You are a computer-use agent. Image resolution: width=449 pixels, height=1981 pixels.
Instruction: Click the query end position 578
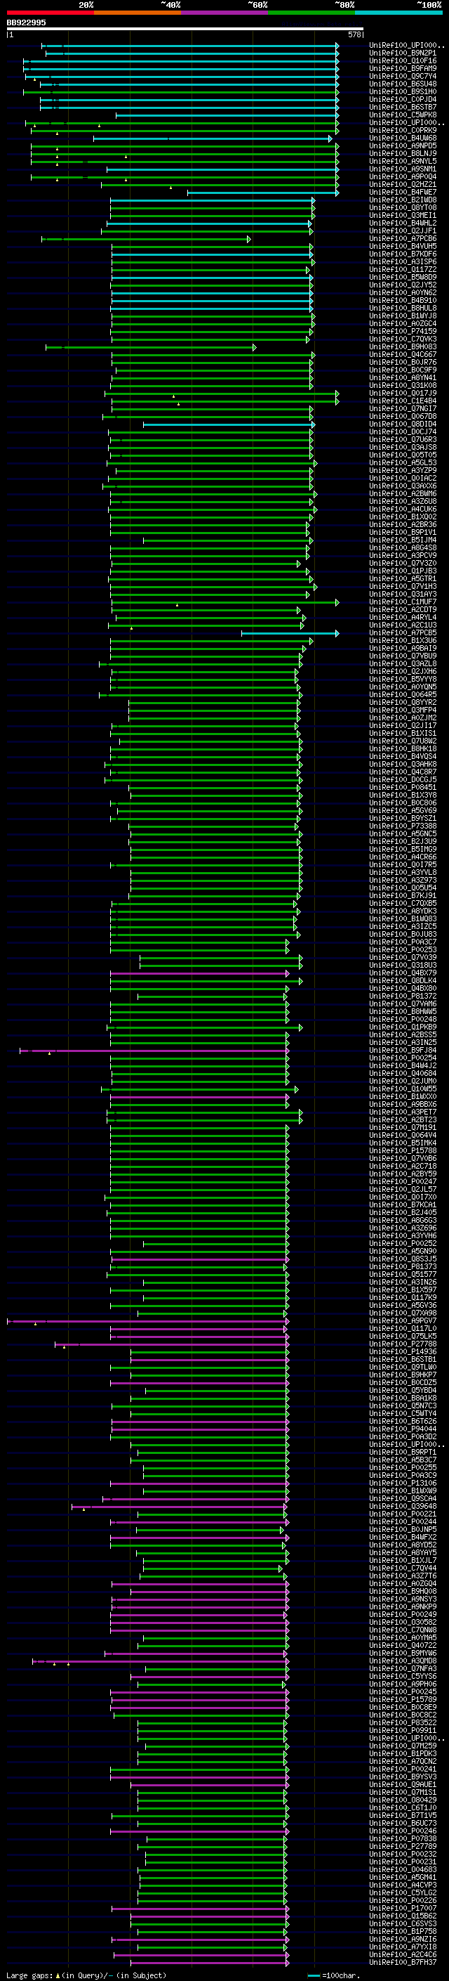(x=354, y=34)
